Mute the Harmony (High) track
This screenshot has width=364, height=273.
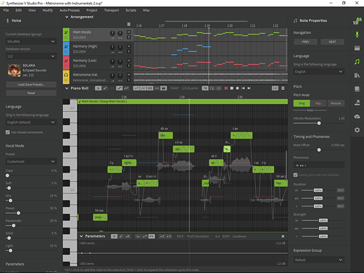pyautogui.click(x=129, y=46)
